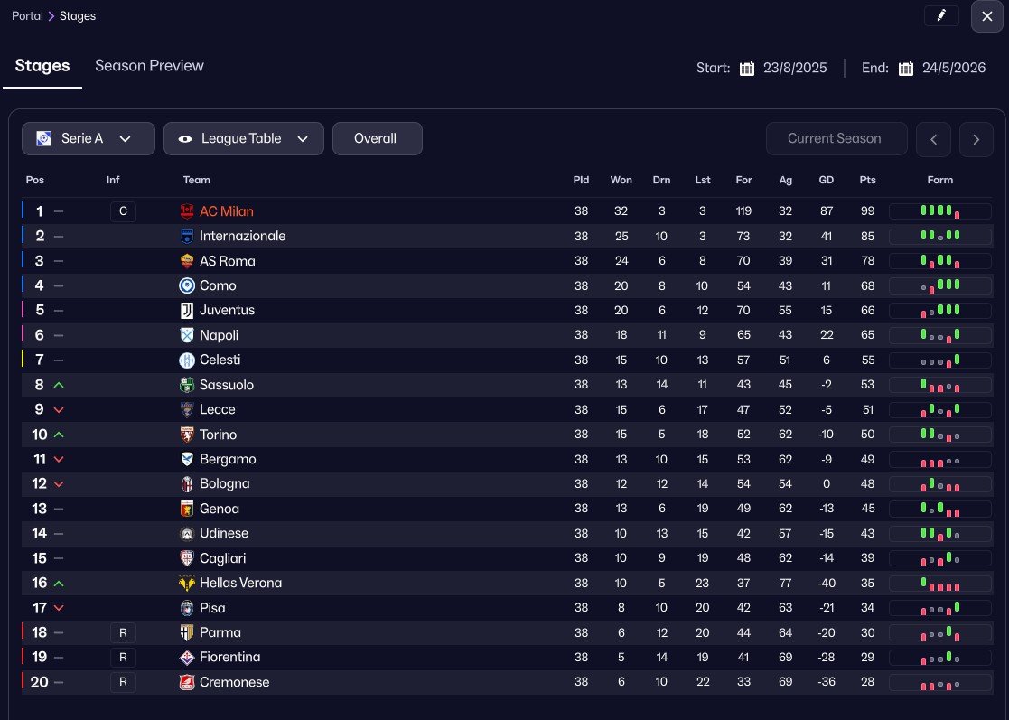Click the Portal breadcrumb link
1009x720 pixels.
click(x=27, y=16)
